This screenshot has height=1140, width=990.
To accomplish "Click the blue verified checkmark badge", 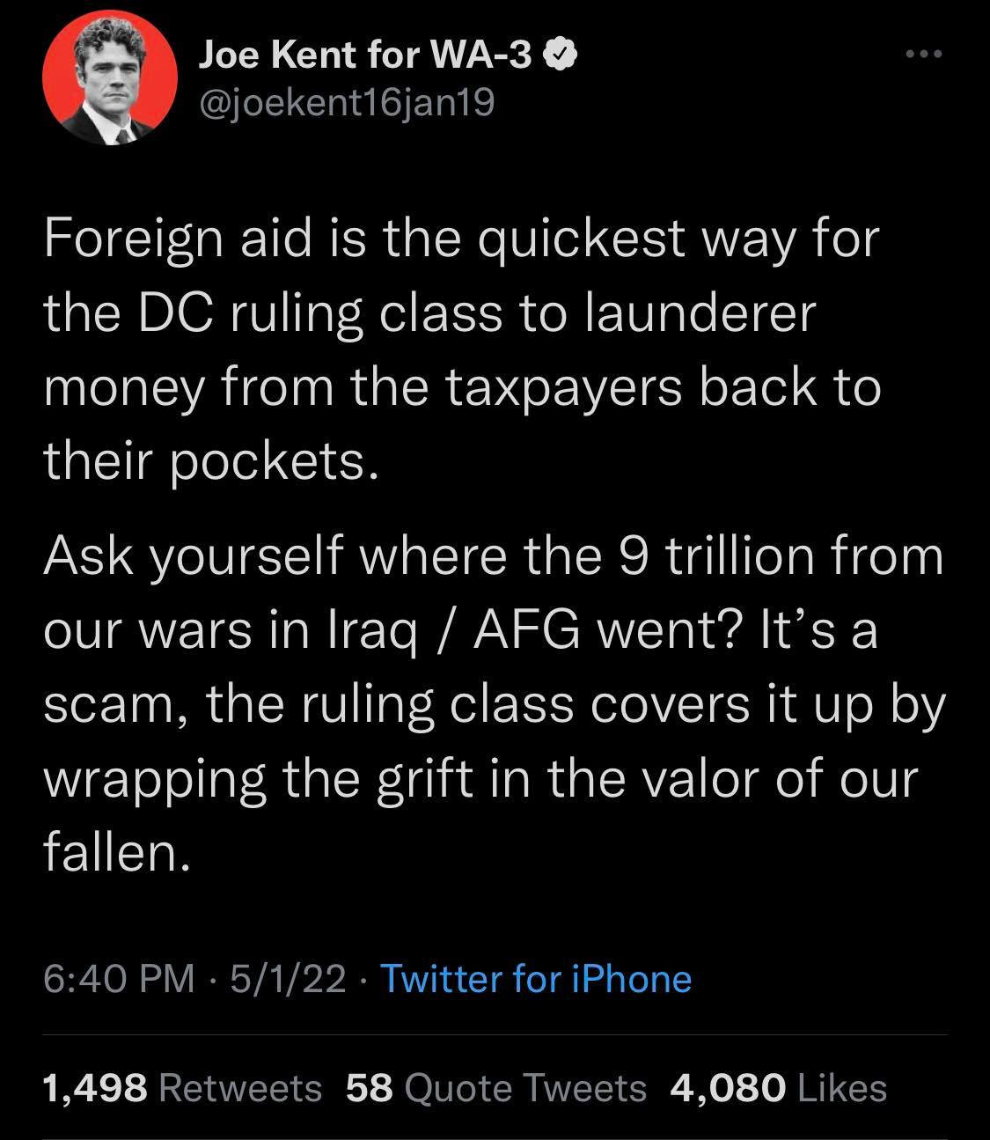I will (562, 57).
